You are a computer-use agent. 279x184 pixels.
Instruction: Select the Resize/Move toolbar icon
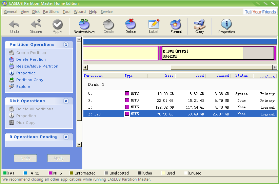coord(84,24)
